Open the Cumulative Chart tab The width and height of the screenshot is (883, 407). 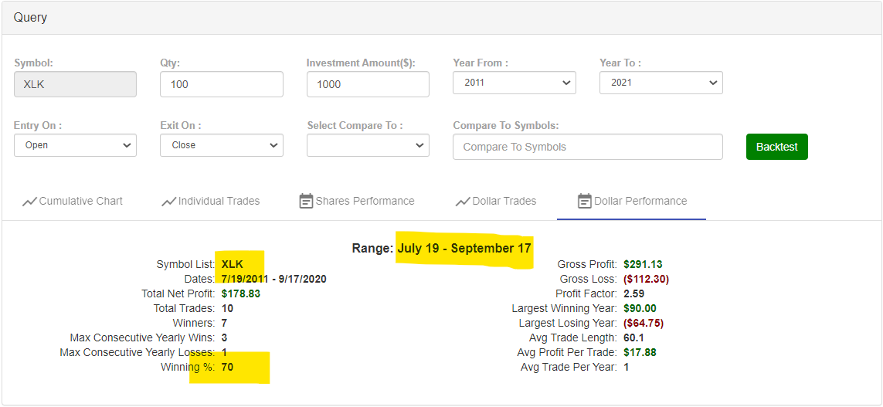pyautogui.click(x=72, y=201)
